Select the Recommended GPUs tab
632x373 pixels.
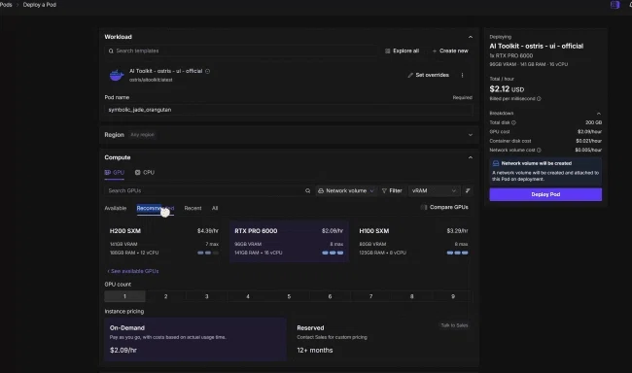(x=156, y=208)
